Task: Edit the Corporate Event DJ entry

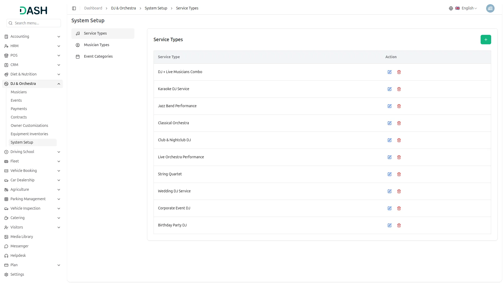Action: (390, 208)
